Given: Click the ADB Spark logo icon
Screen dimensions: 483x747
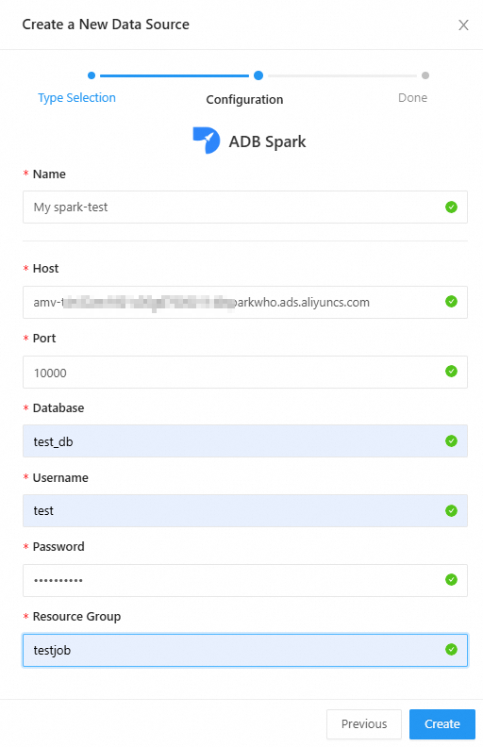Looking at the screenshot, I should click(207, 140).
